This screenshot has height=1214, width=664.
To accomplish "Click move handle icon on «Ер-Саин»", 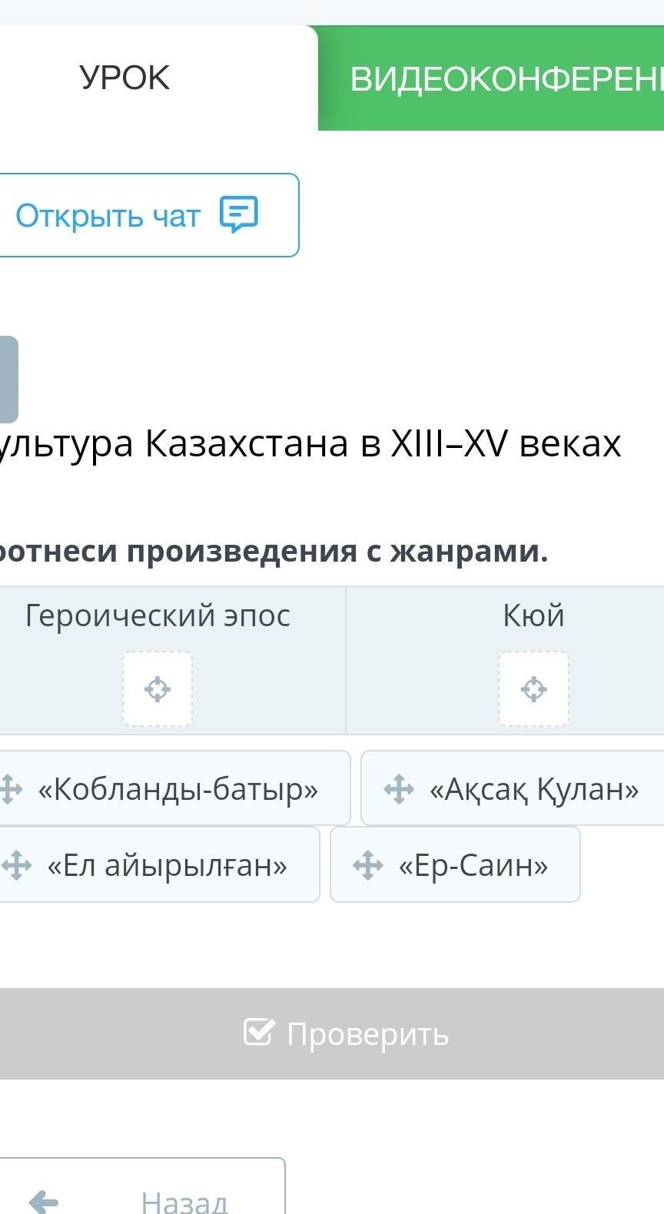I will (x=367, y=865).
